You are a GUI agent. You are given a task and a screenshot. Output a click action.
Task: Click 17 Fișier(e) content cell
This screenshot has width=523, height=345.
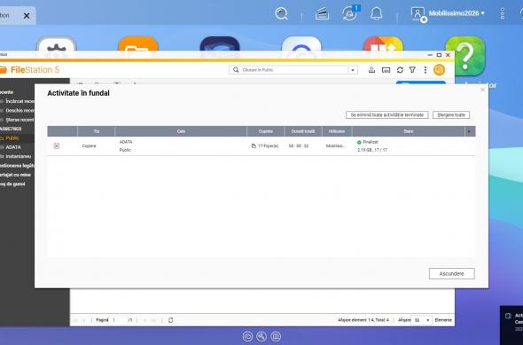click(265, 146)
